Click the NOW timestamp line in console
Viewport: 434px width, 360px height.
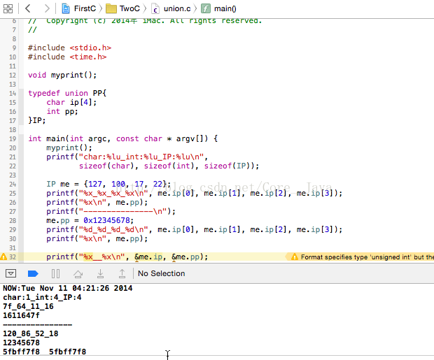[x=66, y=288]
